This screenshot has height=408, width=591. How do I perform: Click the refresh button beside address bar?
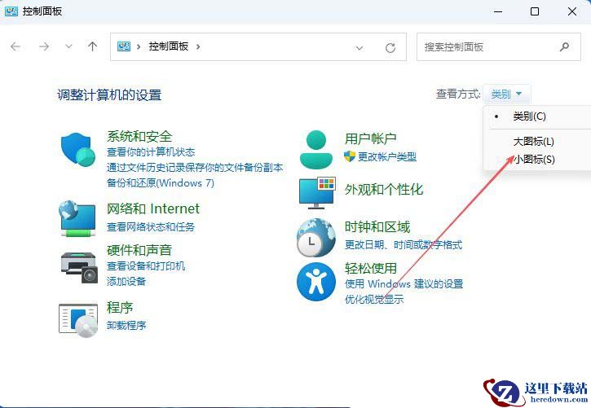point(390,47)
